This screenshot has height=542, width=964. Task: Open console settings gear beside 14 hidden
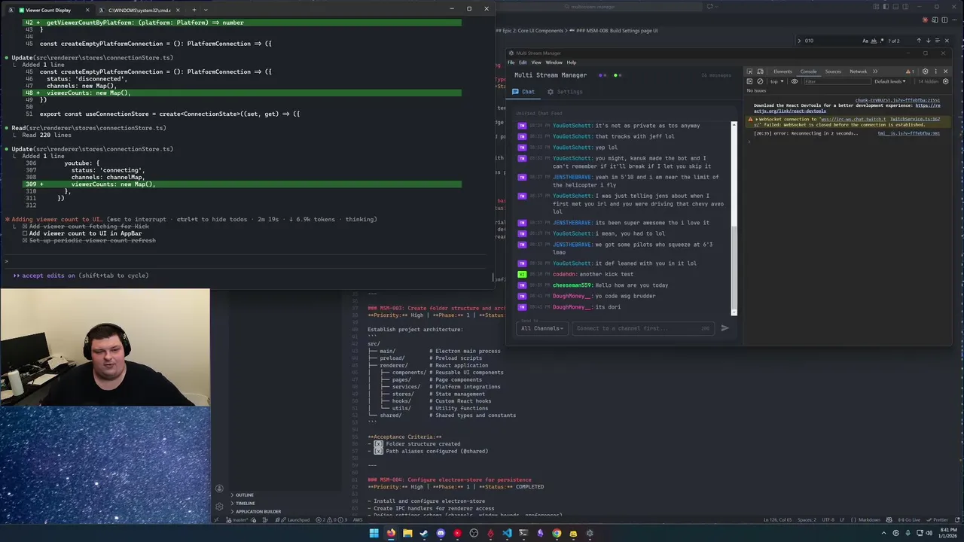pos(946,81)
